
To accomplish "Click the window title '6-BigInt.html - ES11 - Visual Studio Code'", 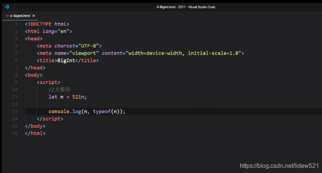I will [186, 7].
